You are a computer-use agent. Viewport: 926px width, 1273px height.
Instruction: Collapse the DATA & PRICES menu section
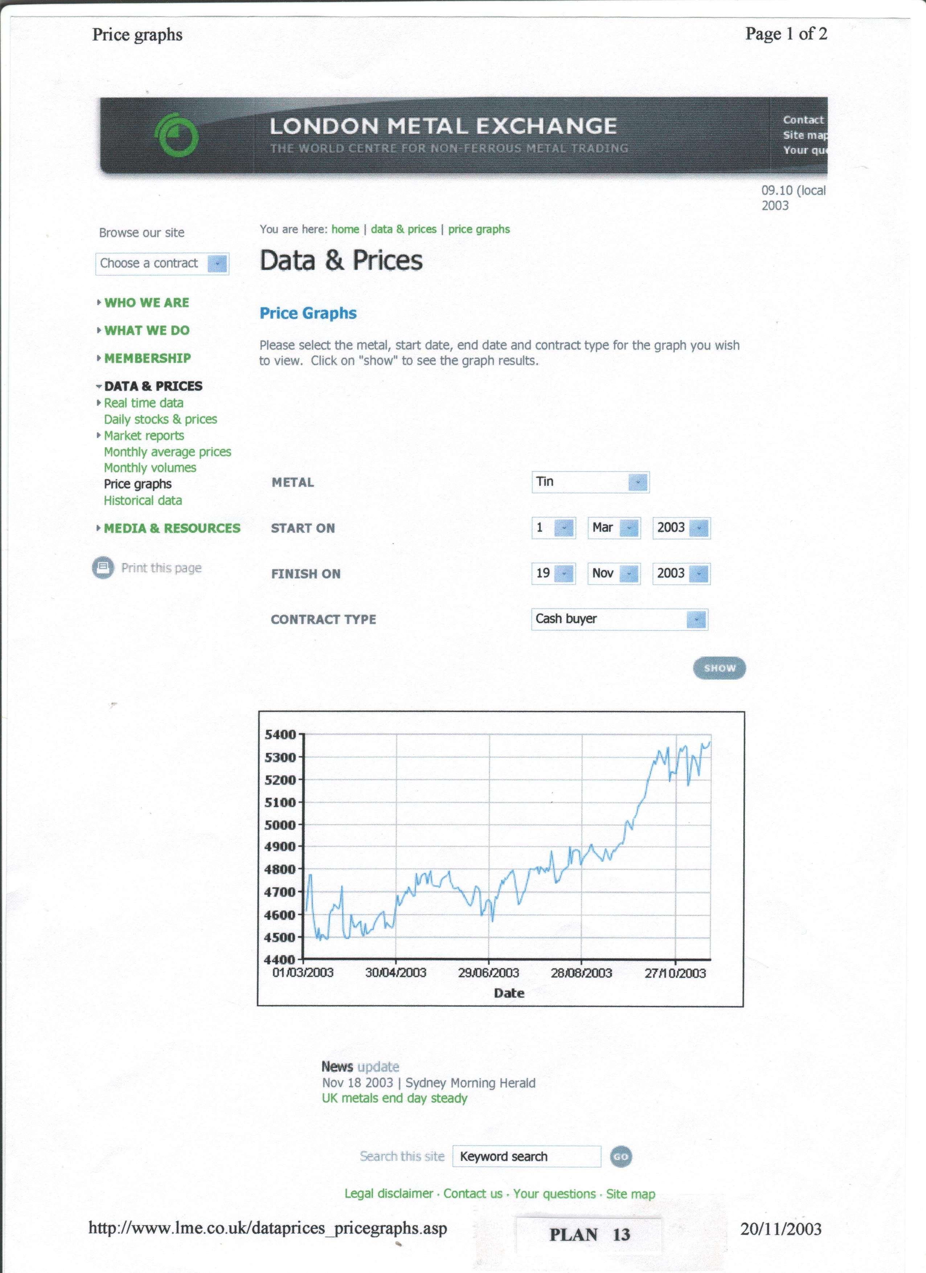(153, 386)
